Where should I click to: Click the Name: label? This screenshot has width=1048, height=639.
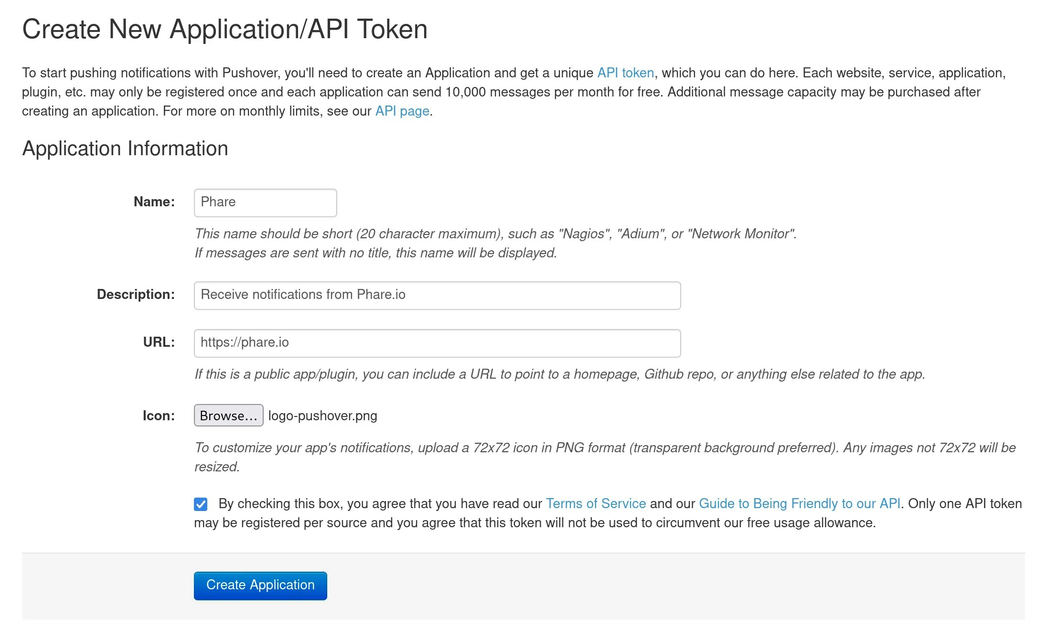(154, 202)
